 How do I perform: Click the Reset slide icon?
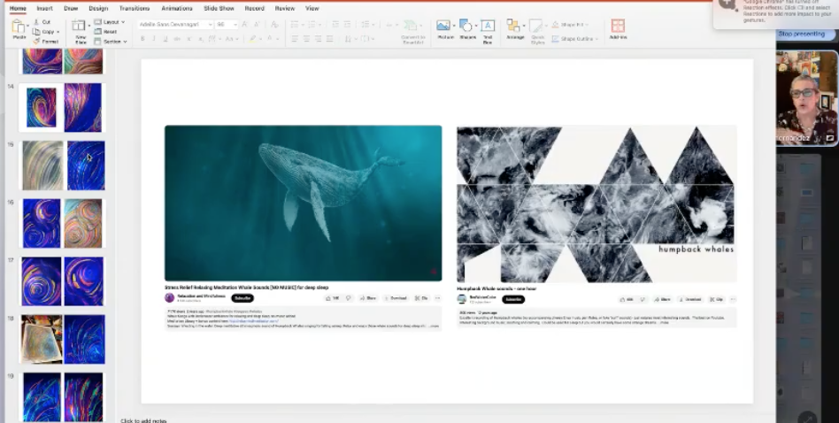98,32
